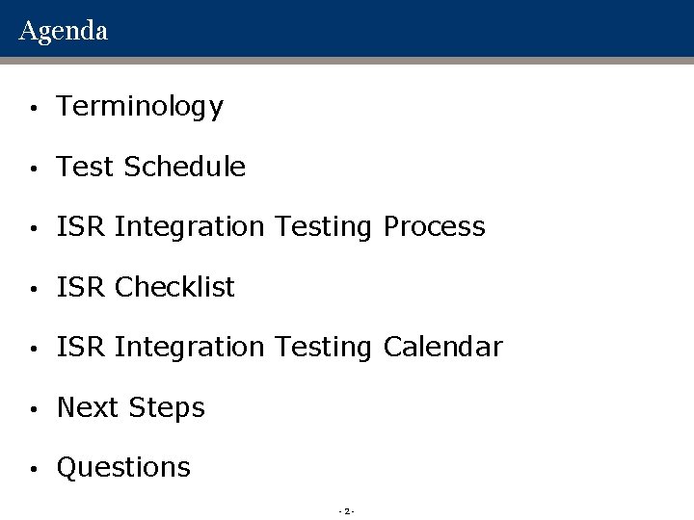Image resolution: width=694 pixels, height=520 pixels.
Task: Click the slide page number 2
Action: (x=347, y=511)
